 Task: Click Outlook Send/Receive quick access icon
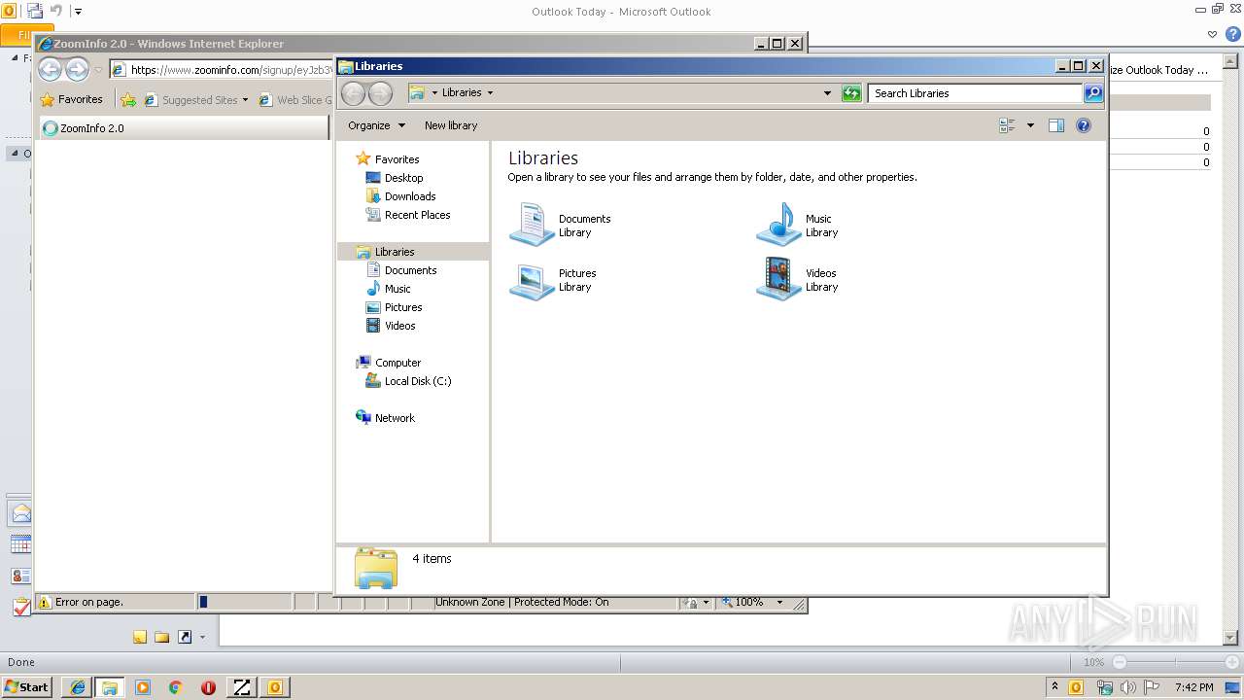click(35, 12)
